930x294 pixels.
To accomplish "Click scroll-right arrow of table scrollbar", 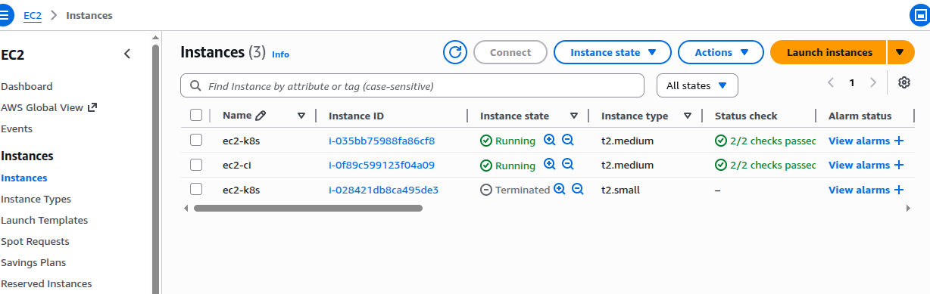I will (x=908, y=208).
